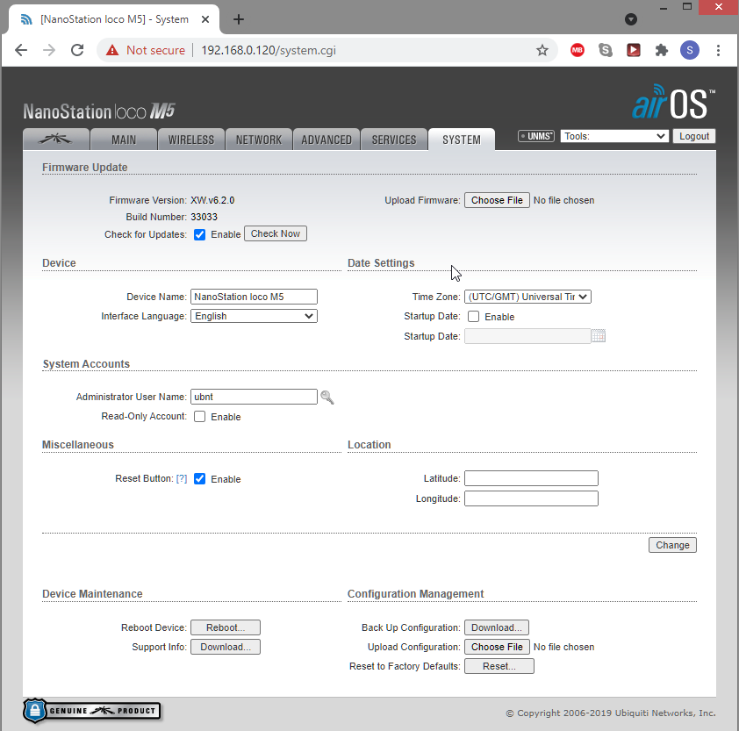Choose a file to upload firmware
The height and width of the screenshot is (731, 739).
click(497, 200)
